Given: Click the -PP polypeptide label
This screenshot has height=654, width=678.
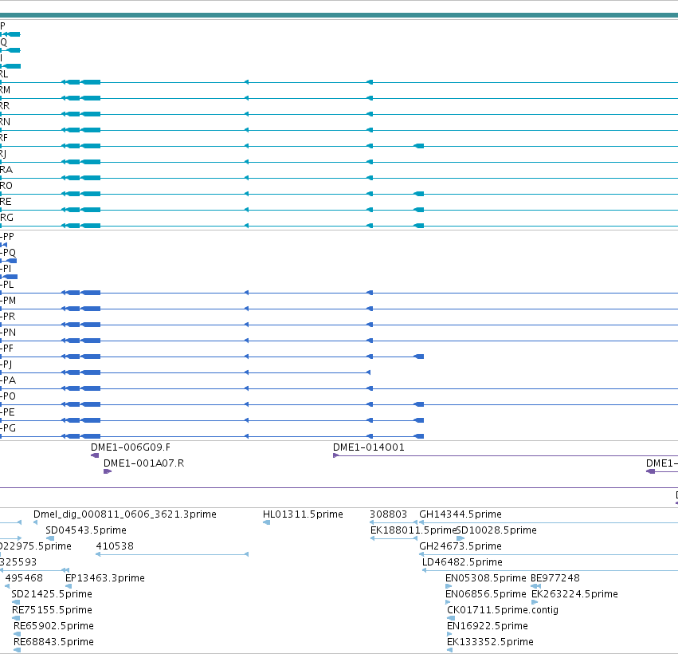Looking at the screenshot, I should [7, 237].
